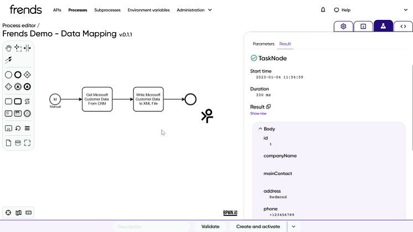The image size is (413, 232).
Task: Select the hand tool in palette
Action: (x=9, y=49)
